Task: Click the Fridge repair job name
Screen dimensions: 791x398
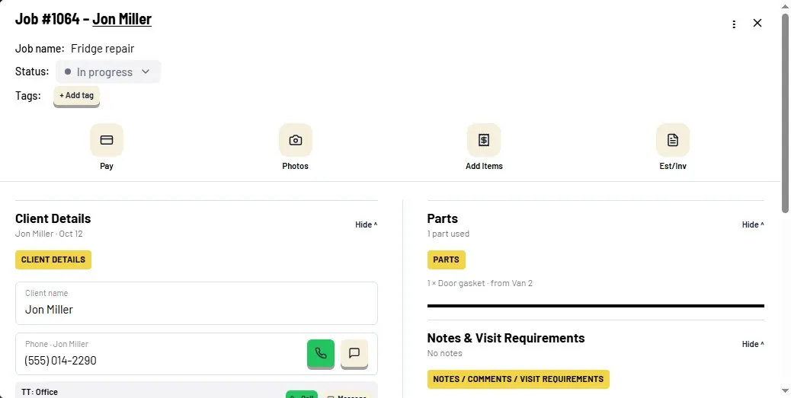Action: coord(102,49)
